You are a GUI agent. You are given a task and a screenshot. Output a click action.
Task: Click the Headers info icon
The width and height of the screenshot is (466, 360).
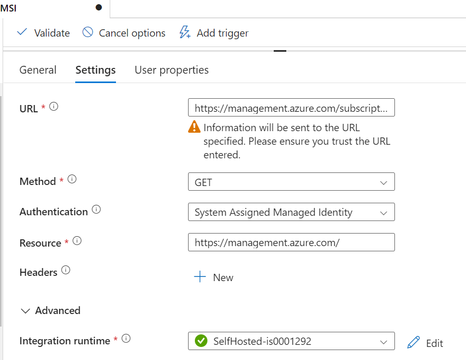pos(66,270)
